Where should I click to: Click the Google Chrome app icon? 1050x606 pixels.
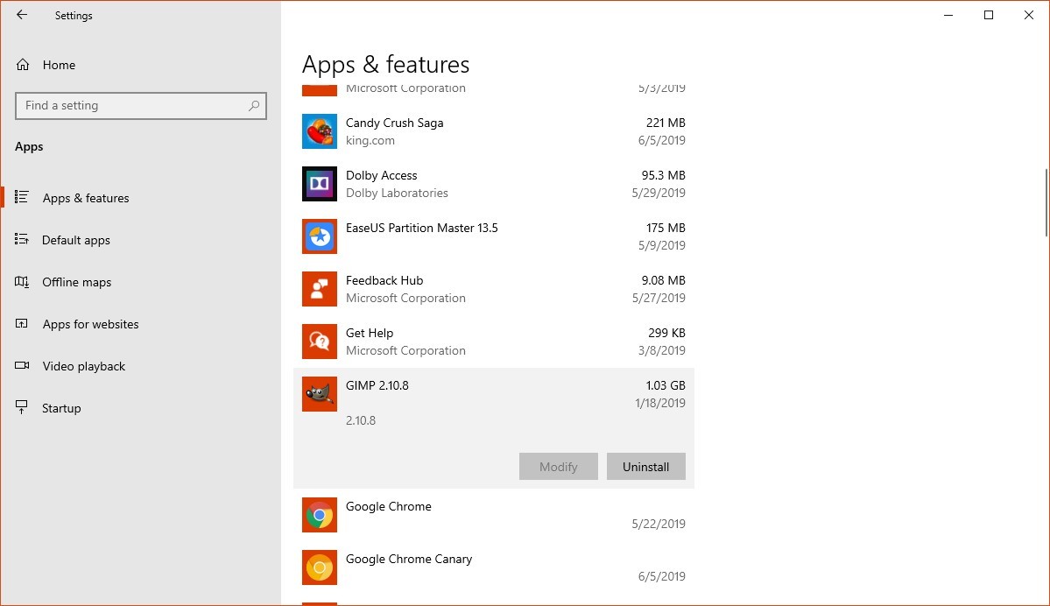pyautogui.click(x=320, y=515)
